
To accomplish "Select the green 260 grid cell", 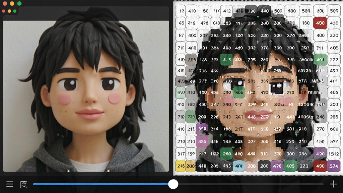I will pos(227,154).
